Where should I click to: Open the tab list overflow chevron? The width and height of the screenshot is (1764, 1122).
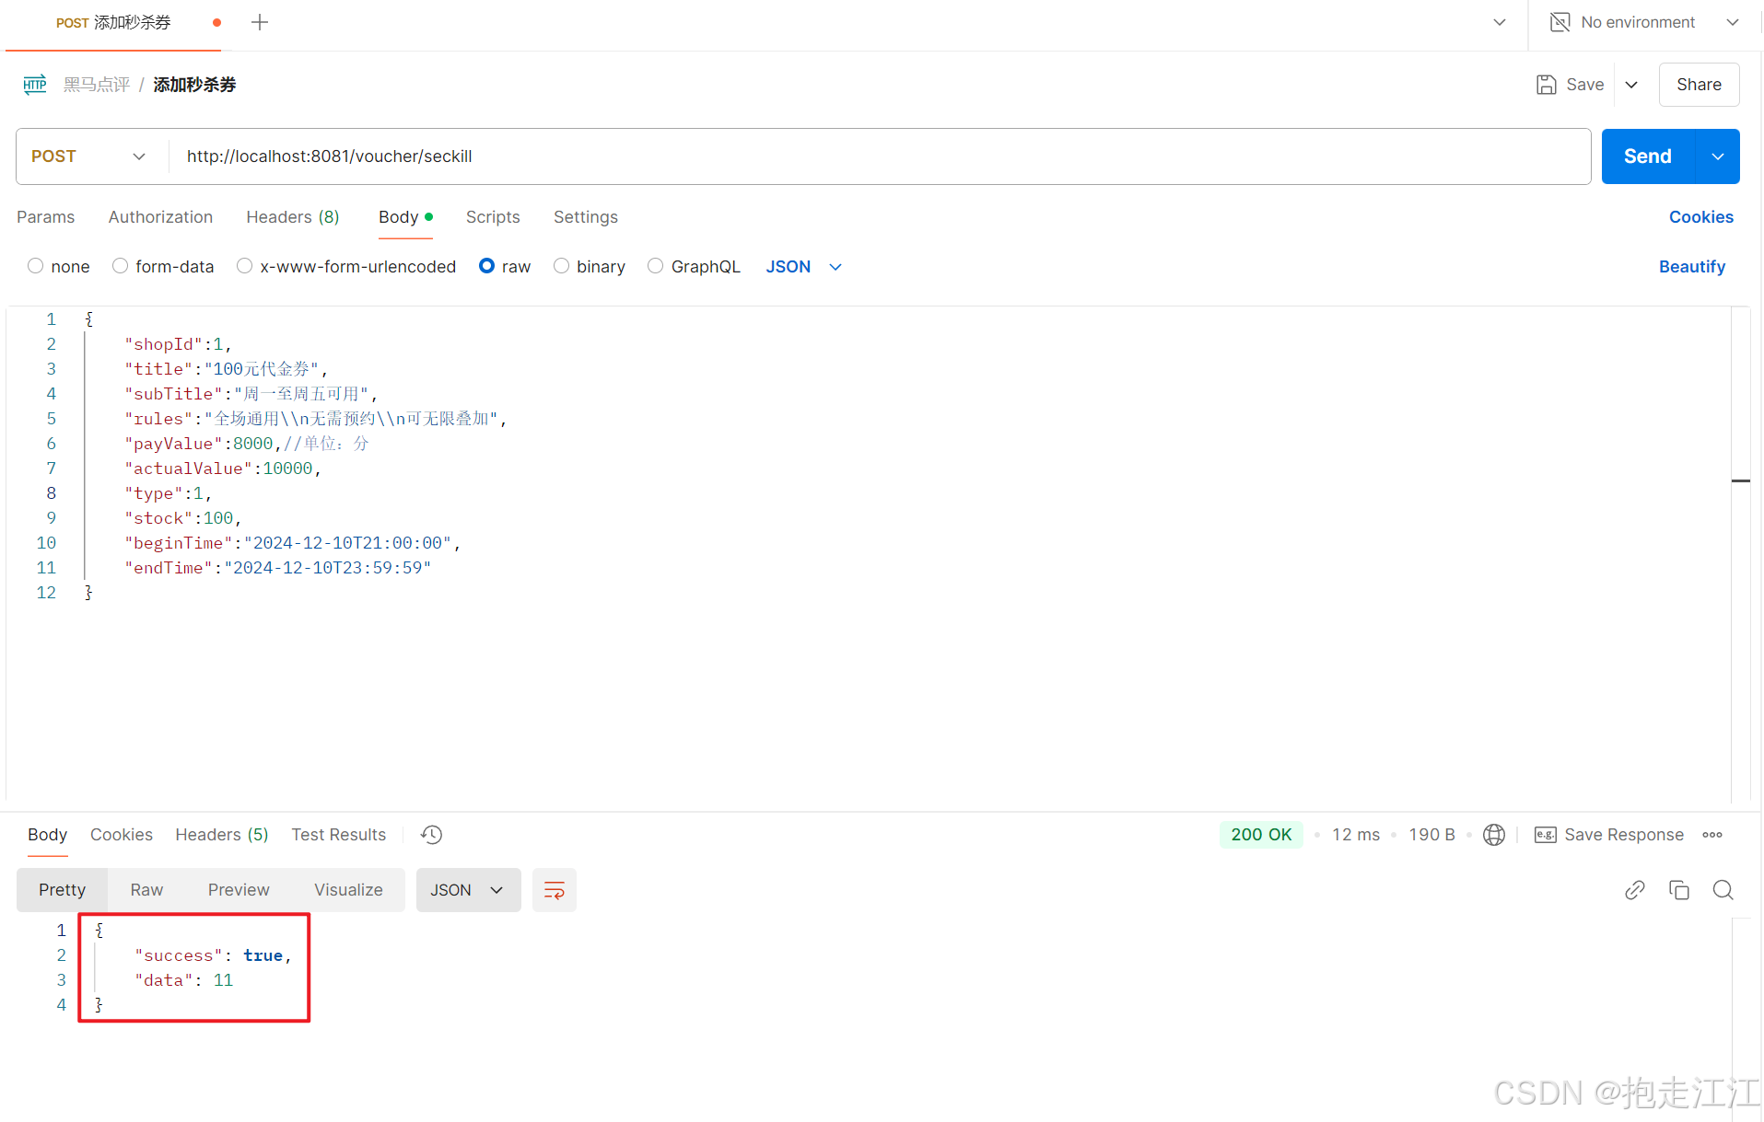[x=1500, y=22]
